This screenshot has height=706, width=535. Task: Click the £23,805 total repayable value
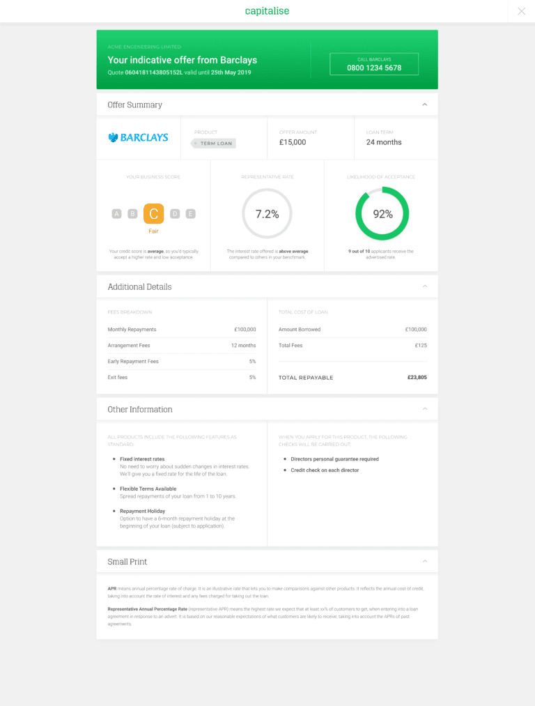tap(417, 377)
